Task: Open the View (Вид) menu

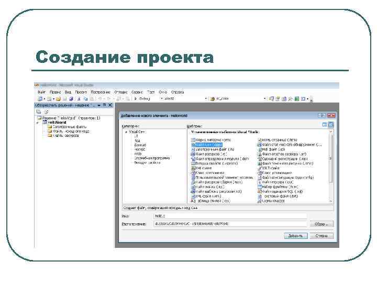Action: point(68,92)
